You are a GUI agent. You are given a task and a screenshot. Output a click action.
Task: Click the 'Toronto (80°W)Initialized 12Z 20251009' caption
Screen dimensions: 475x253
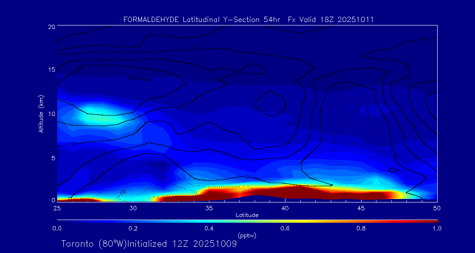pyautogui.click(x=150, y=244)
